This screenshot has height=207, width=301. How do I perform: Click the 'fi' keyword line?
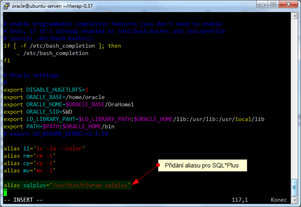click(7, 60)
